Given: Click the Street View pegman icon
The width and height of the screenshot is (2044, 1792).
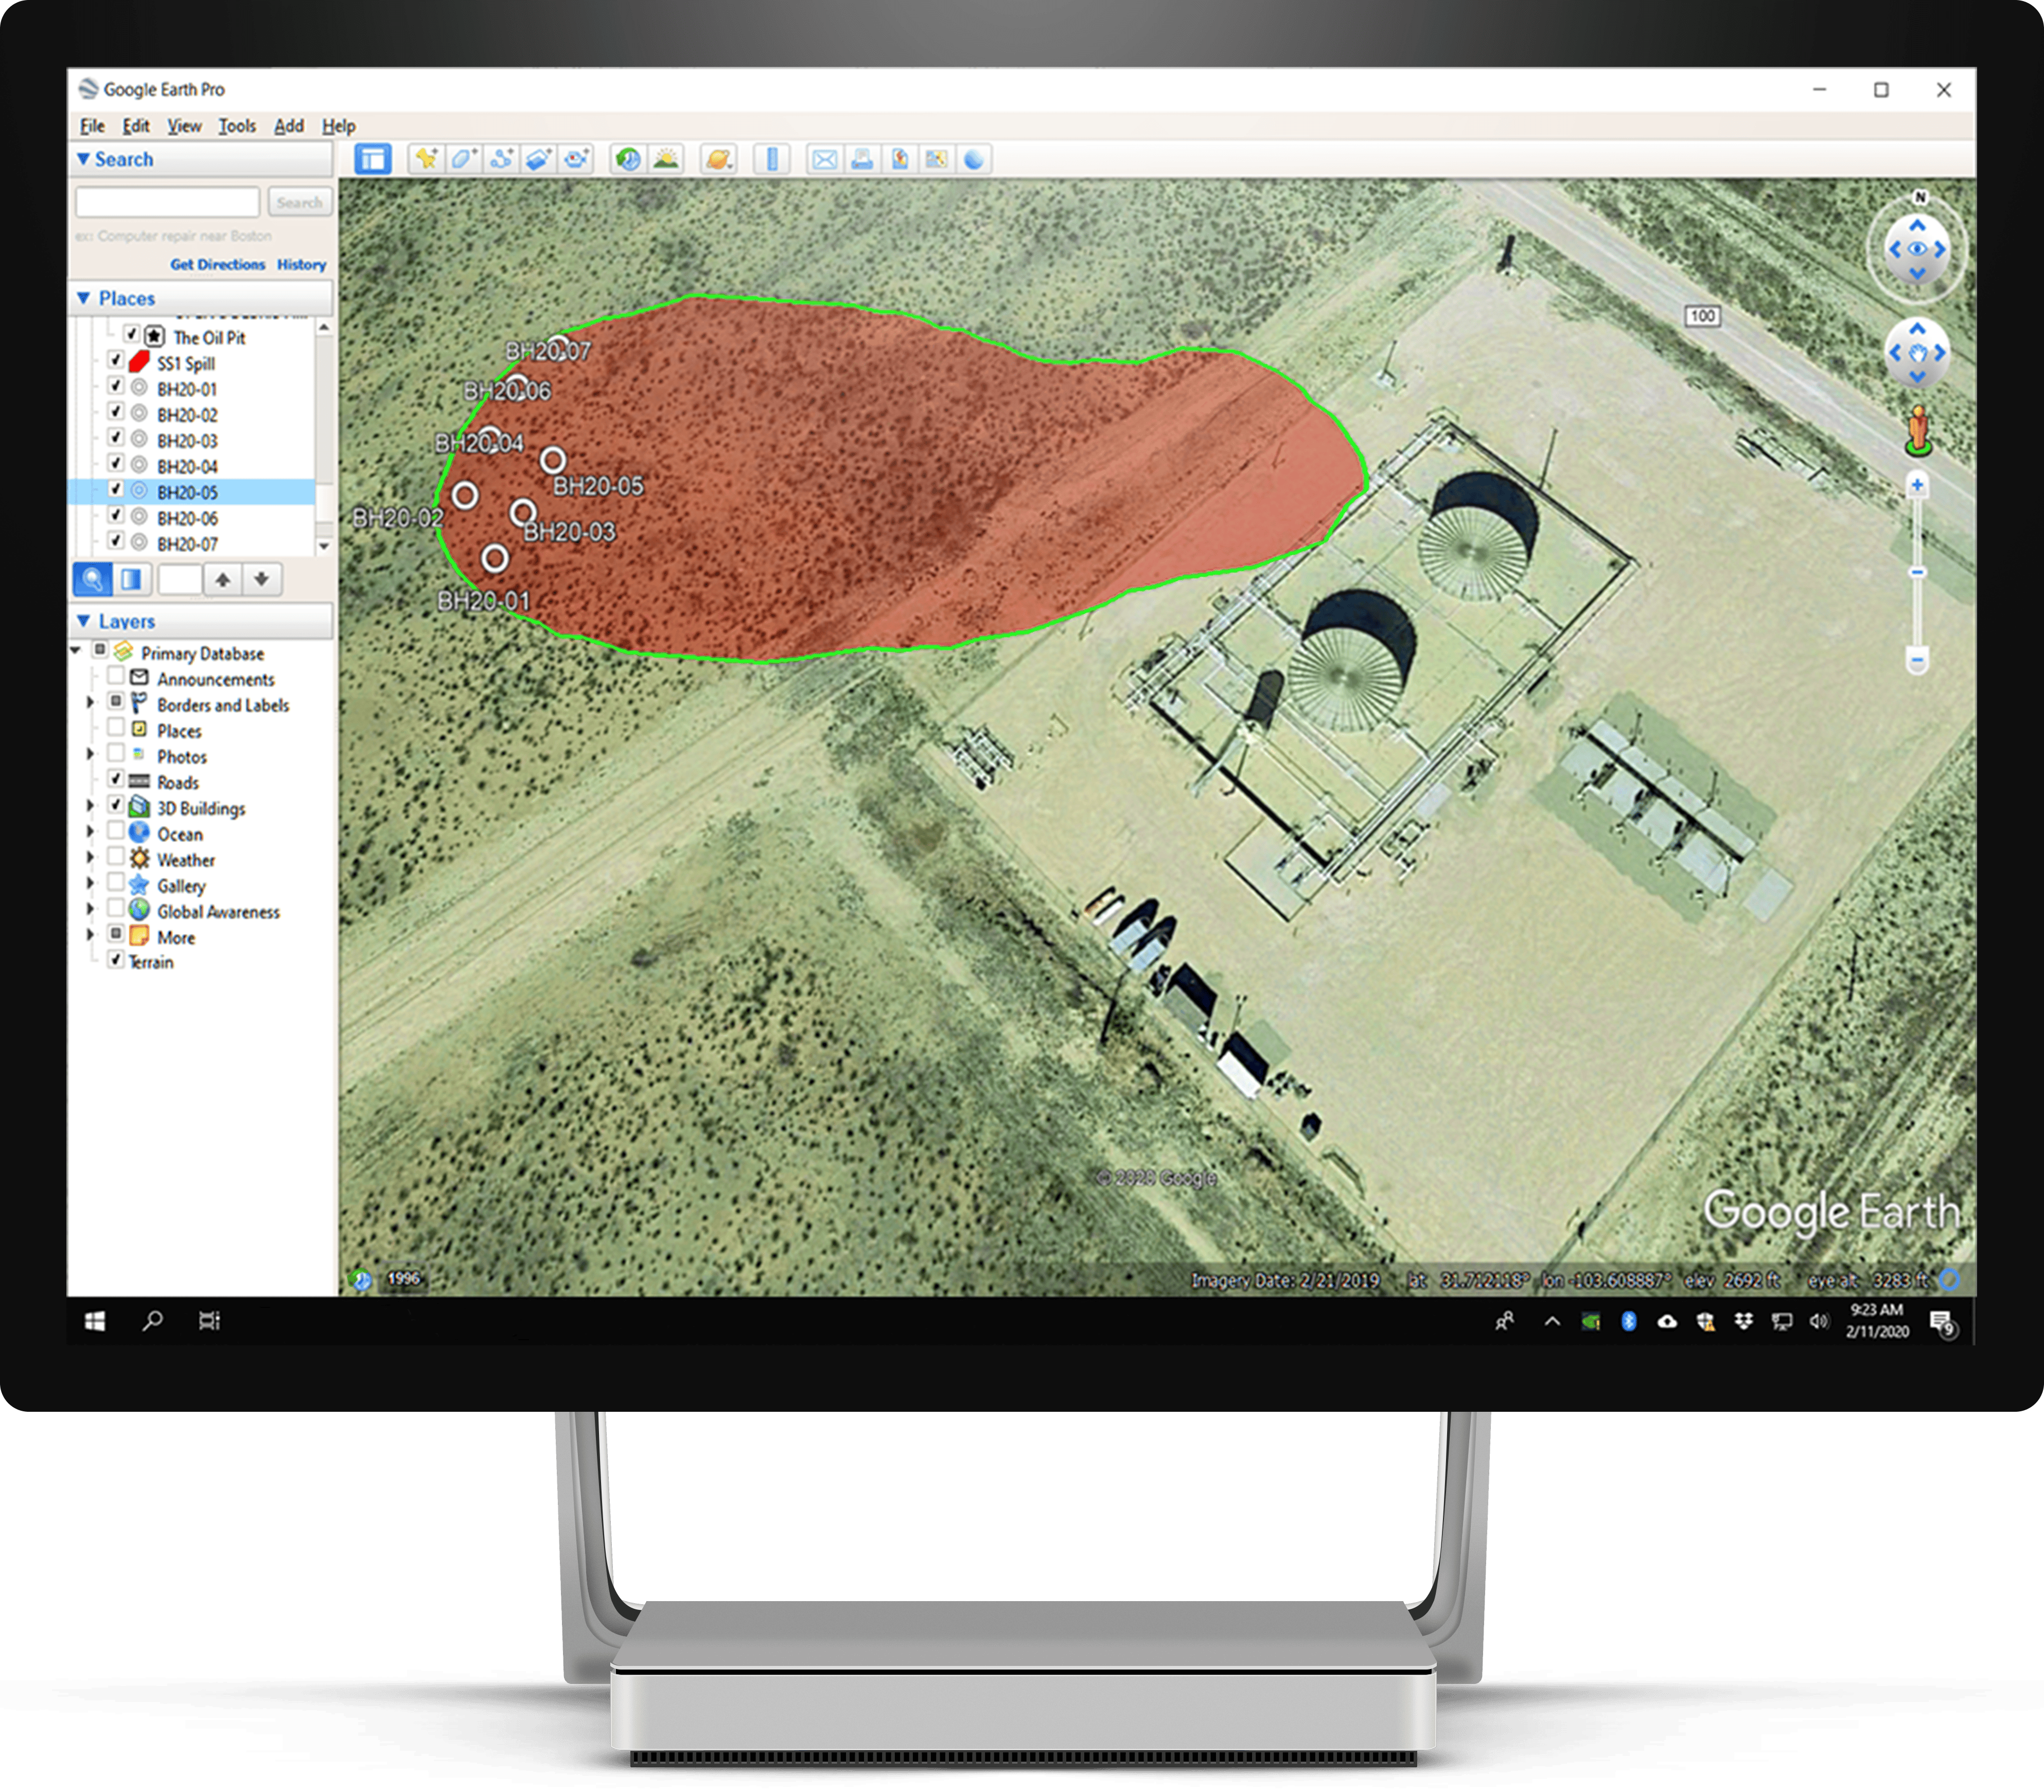Looking at the screenshot, I should pyautogui.click(x=1917, y=430).
